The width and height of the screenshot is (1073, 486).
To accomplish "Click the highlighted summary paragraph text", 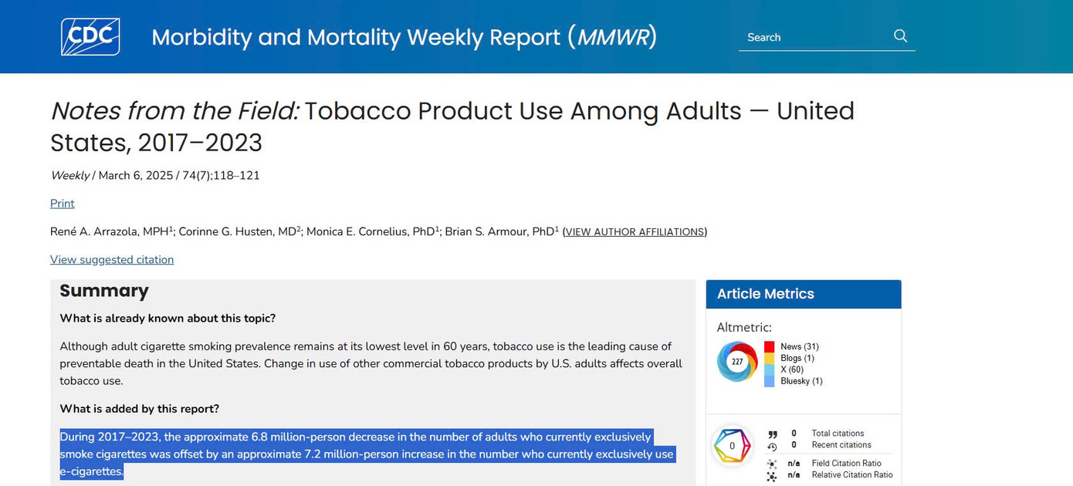I will coord(355,454).
